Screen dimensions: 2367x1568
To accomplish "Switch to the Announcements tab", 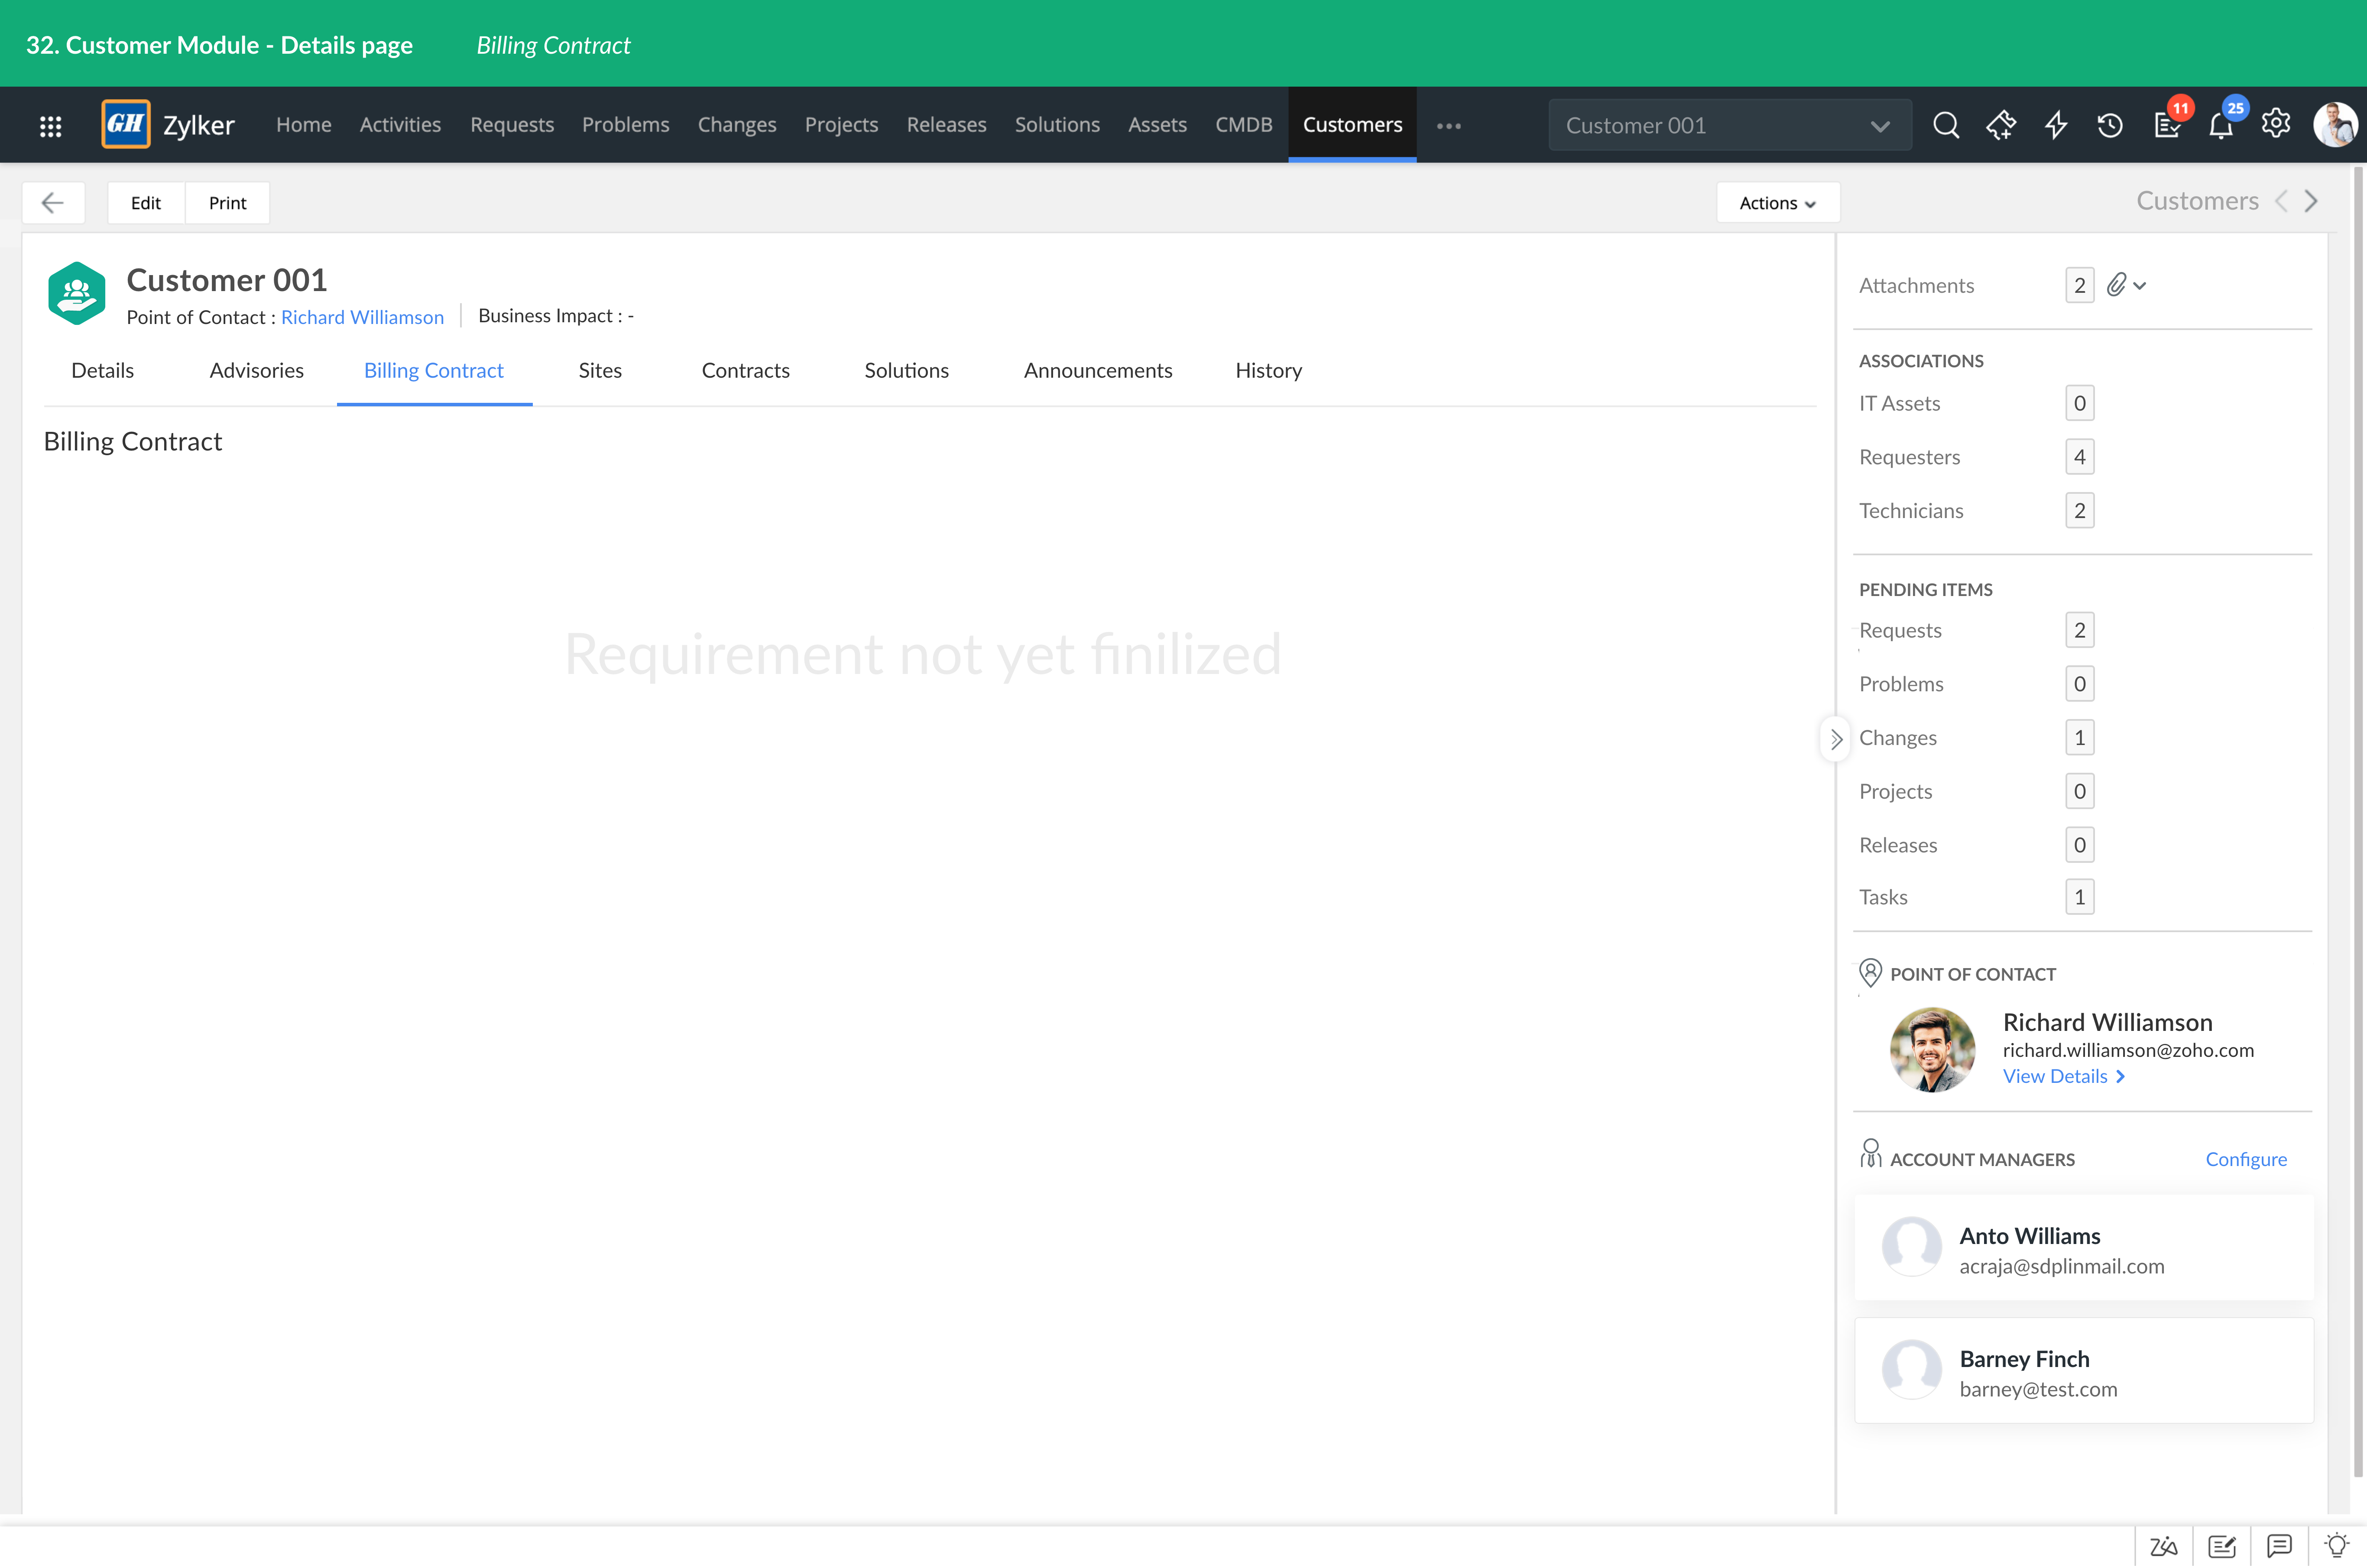I will point(1098,371).
